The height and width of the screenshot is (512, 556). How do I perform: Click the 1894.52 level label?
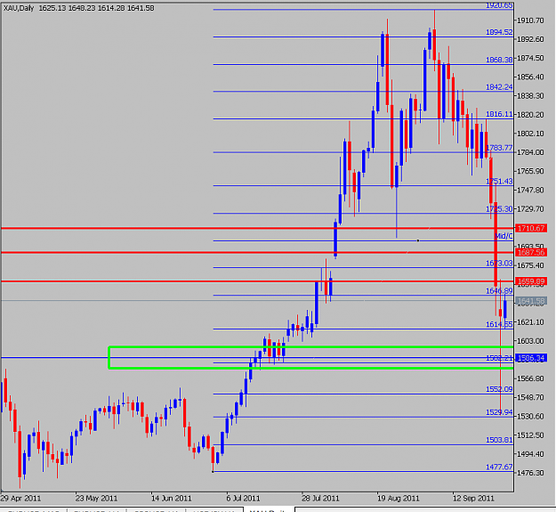[x=499, y=32]
